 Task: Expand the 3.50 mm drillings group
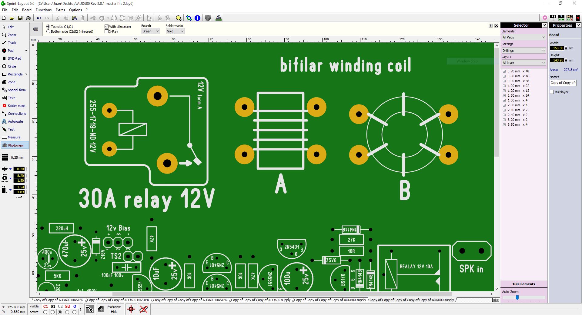[504, 125]
